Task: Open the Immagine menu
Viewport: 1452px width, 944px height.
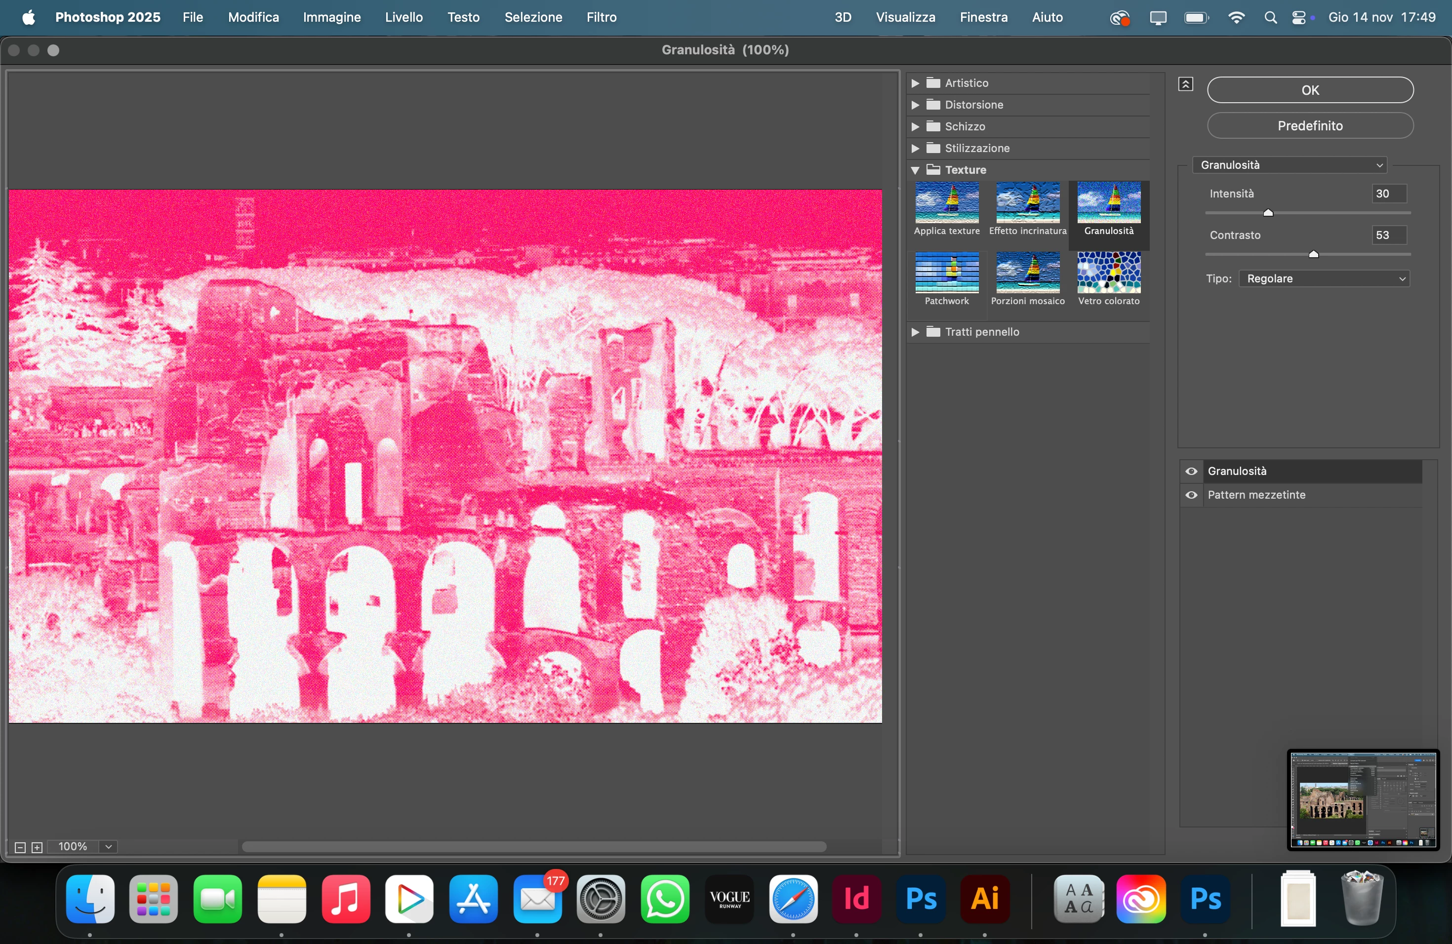Action: (331, 17)
